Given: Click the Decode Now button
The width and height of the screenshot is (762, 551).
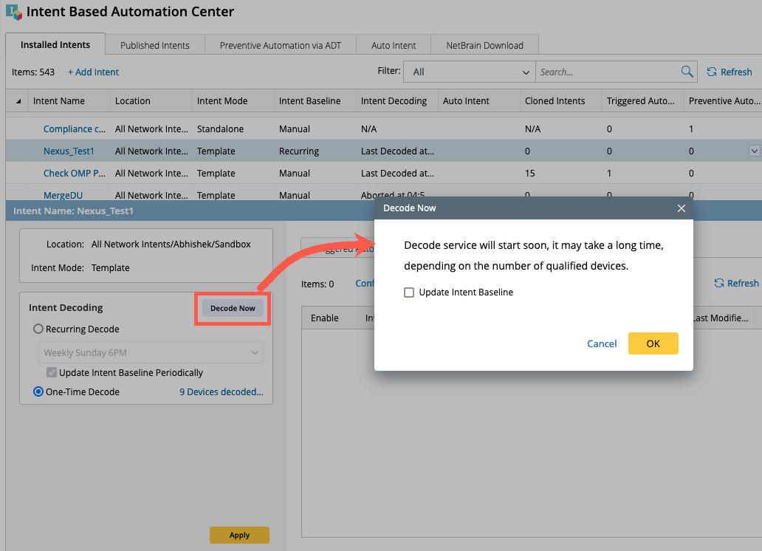Looking at the screenshot, I should pyautogui.click(x=233, y=308).
